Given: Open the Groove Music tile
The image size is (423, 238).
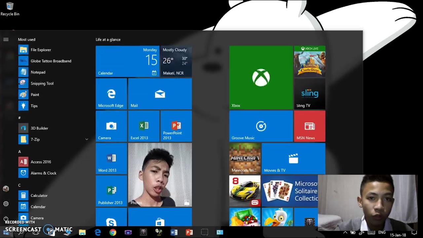Looking at the screenshot, I should point(261,126).
